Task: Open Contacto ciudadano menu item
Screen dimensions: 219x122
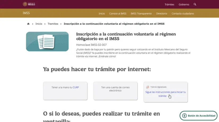Action: pos(183,13)
